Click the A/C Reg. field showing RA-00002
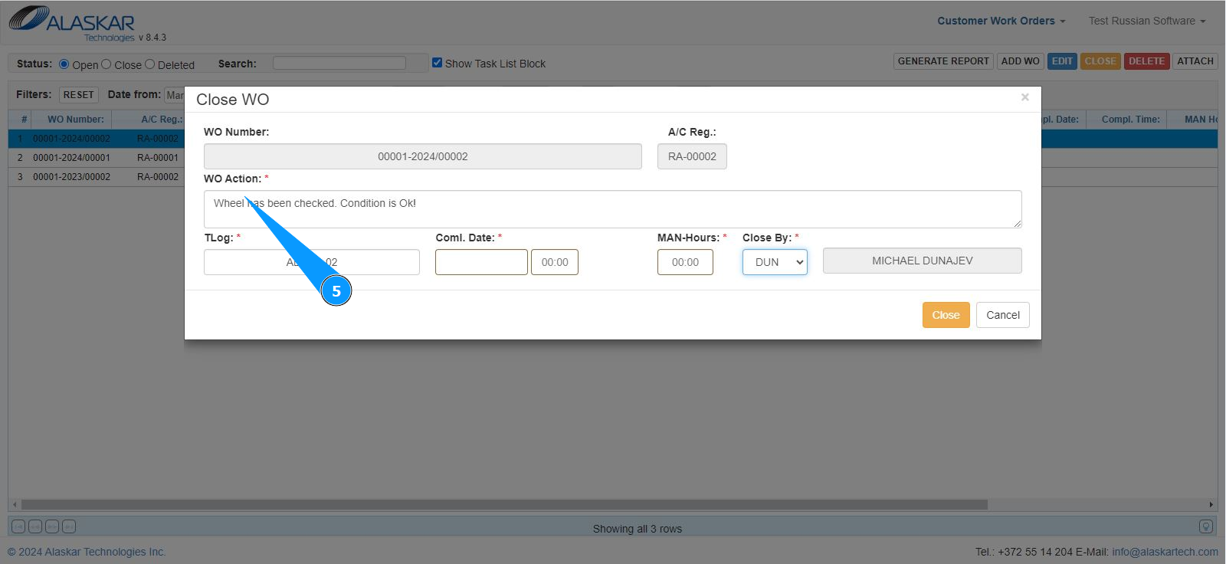The image size is (1226, 564). 692,156
